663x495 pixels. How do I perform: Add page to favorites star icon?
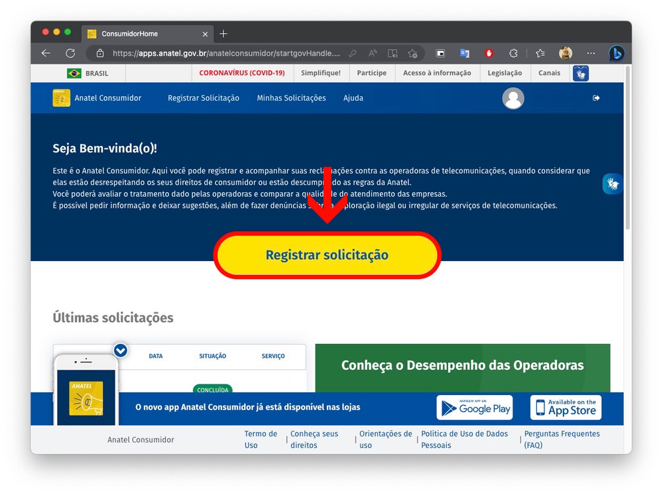coord(412,53)
